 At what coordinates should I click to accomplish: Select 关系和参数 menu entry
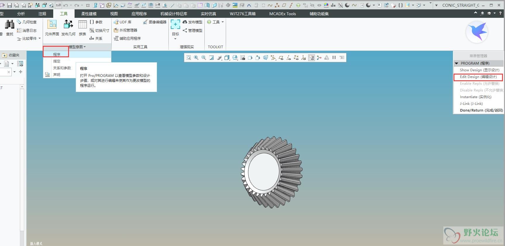click(62, 68)
